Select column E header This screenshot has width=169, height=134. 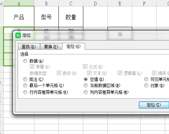click(120, 3)
